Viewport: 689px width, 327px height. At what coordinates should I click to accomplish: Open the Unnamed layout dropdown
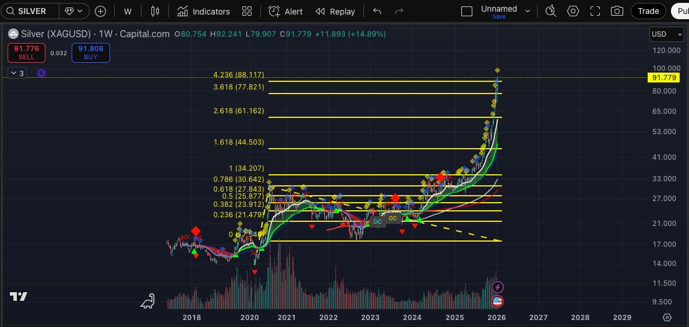[528, 11]
